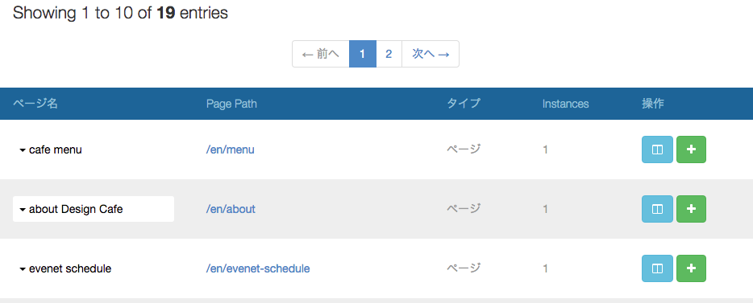Sort by the タイプ column header
The image size is (753, 303).
pos(464,104)
